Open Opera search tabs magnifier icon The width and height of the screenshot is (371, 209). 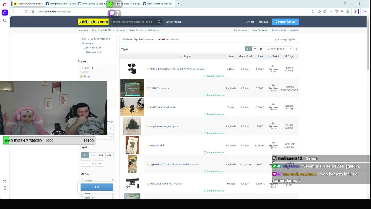coord(345,4)
